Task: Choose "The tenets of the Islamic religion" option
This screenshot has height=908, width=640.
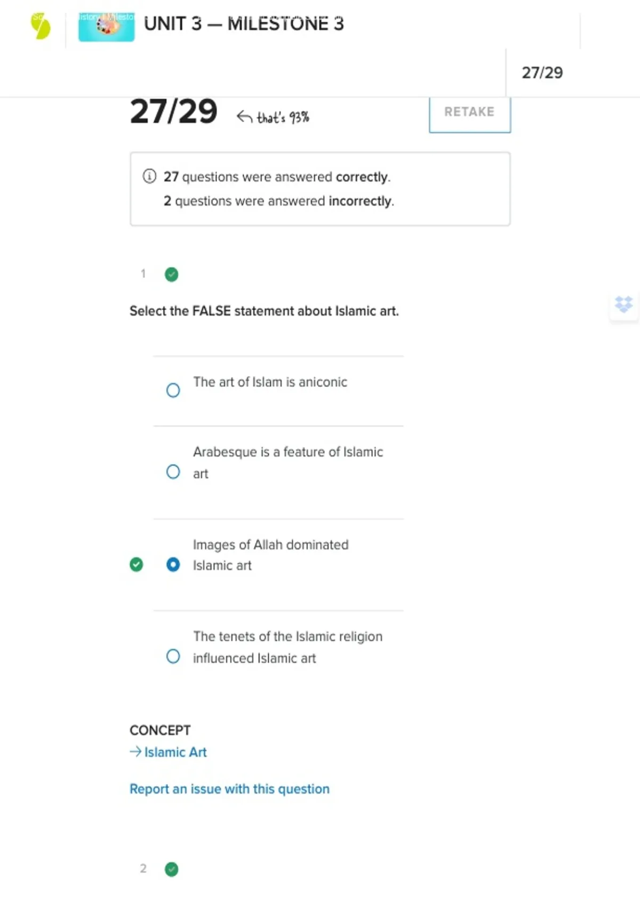Action: pos(173,656)
